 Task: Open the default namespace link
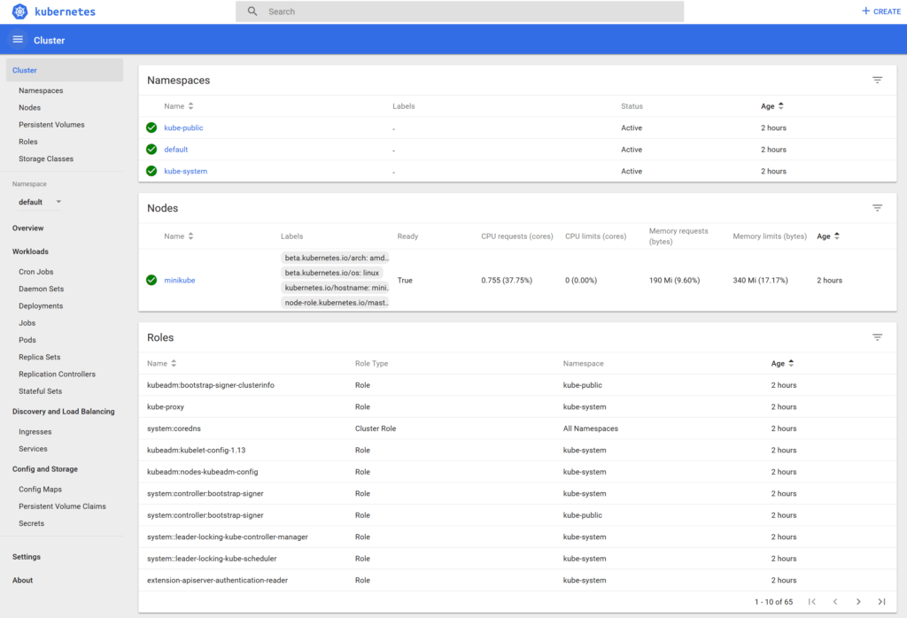176,149
